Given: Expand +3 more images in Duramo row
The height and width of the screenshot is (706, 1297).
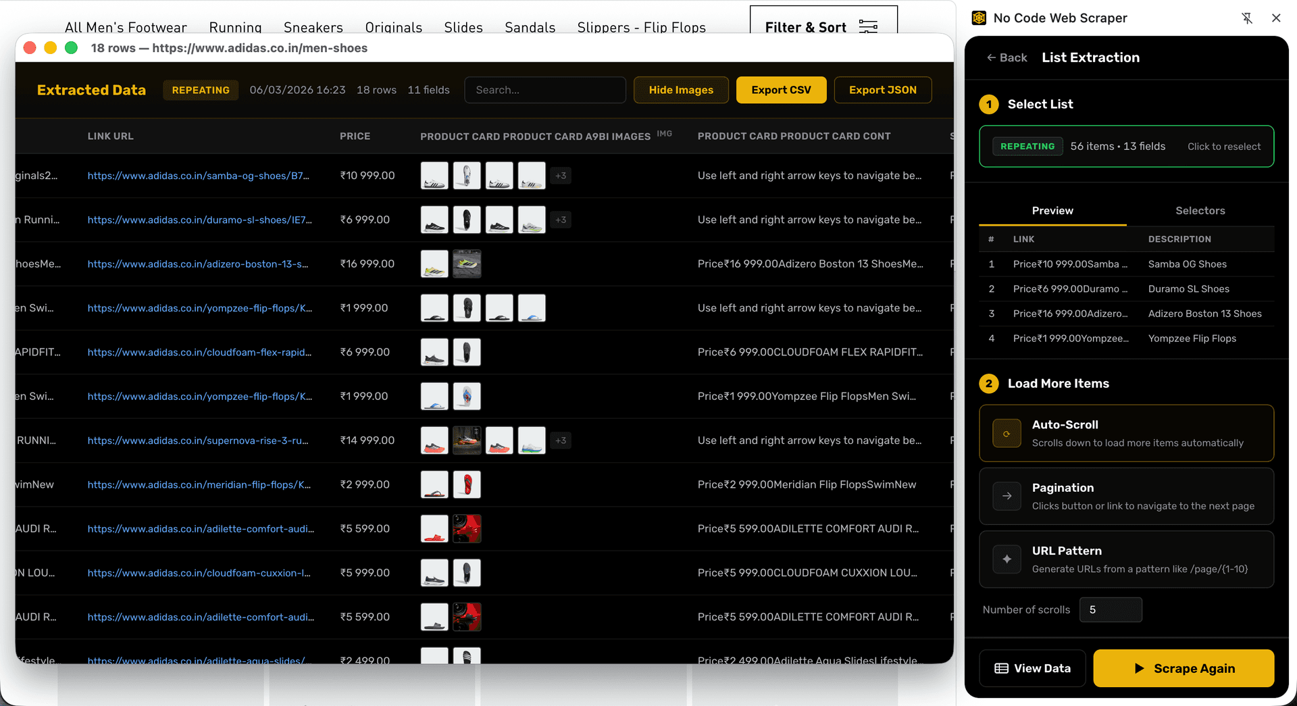Looking at the screenshot, I should point(561,220).
